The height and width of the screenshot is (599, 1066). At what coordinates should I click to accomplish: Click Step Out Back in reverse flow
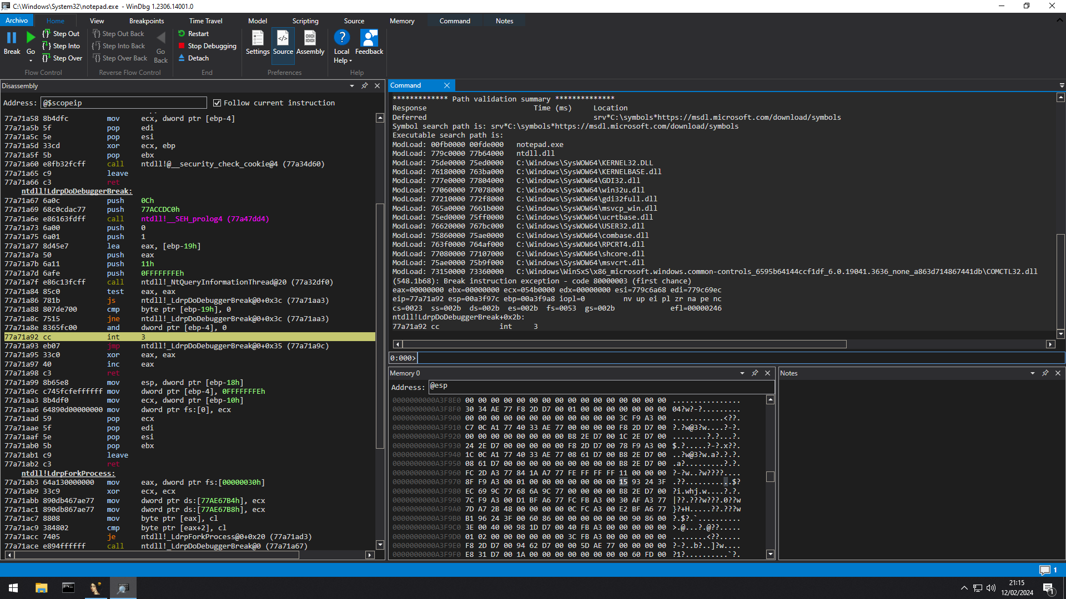tap(118, 34)
